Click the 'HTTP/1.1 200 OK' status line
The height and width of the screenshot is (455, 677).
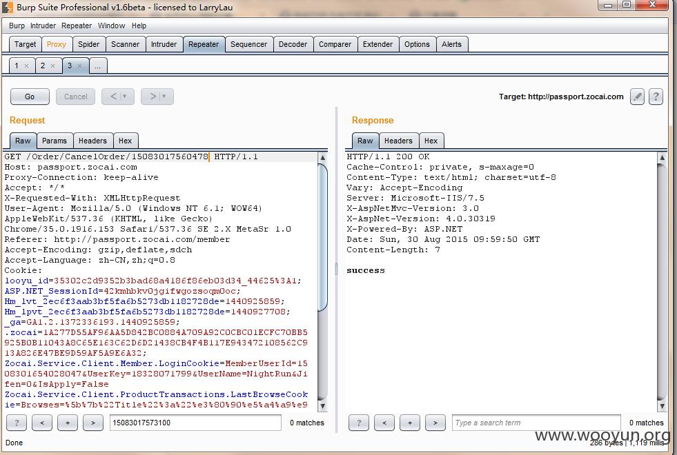point(388,156)
